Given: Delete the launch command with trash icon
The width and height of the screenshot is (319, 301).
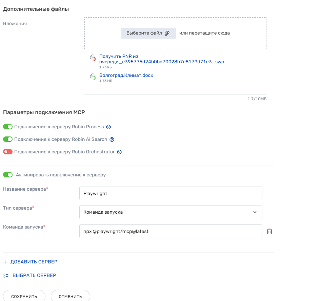Looking at the screenshot, I should [x=270, y=232].
